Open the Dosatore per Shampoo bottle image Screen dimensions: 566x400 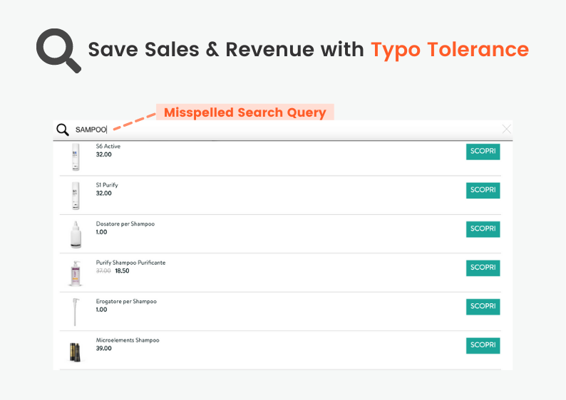[76, 235]
